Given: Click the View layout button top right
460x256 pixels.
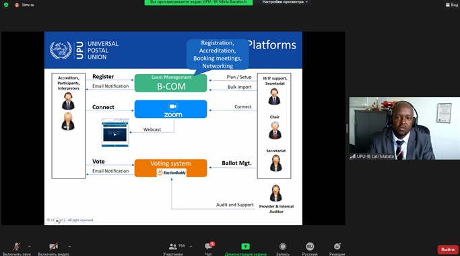Looking at the screenshot, I should pos(452,5).
